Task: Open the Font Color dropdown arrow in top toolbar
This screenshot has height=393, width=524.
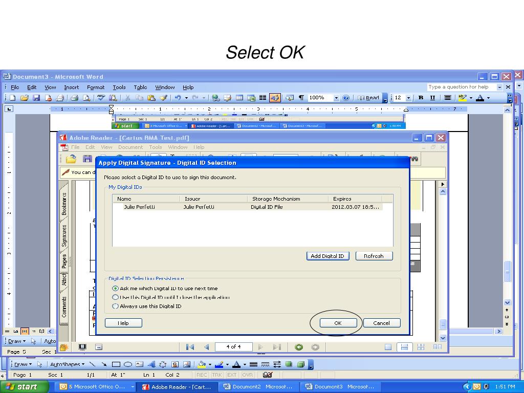Action: 488,98
